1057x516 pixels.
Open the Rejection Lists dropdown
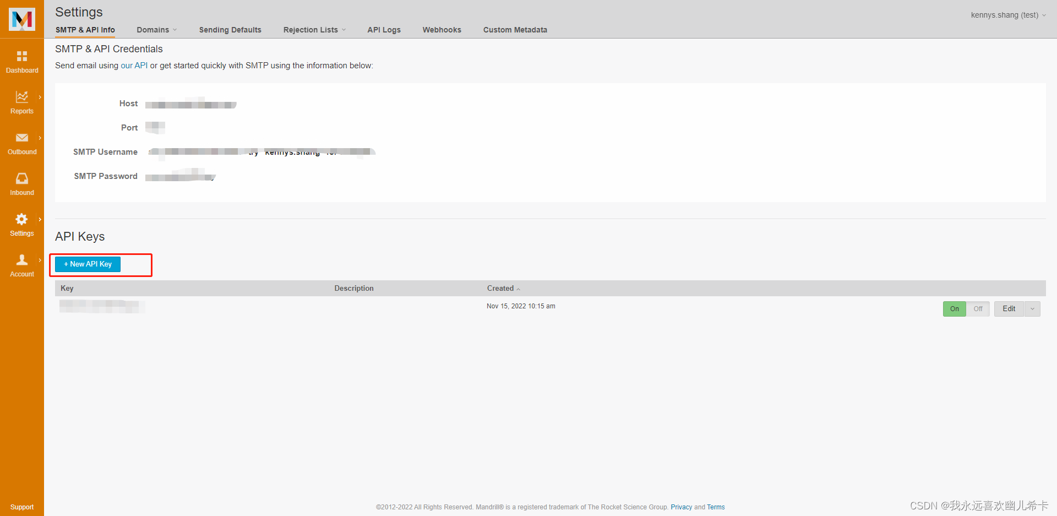(314, 30)
